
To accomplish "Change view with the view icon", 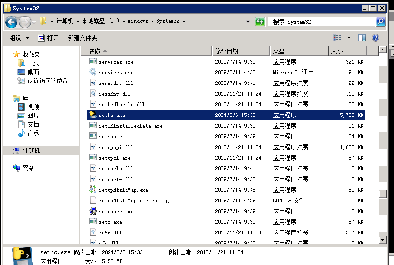I will click(x=337, y=38).
